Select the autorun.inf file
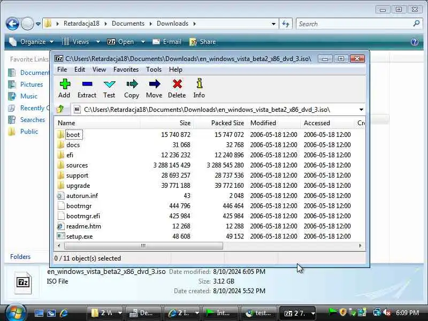The image size is (428, 321). (x=82, y=196)
